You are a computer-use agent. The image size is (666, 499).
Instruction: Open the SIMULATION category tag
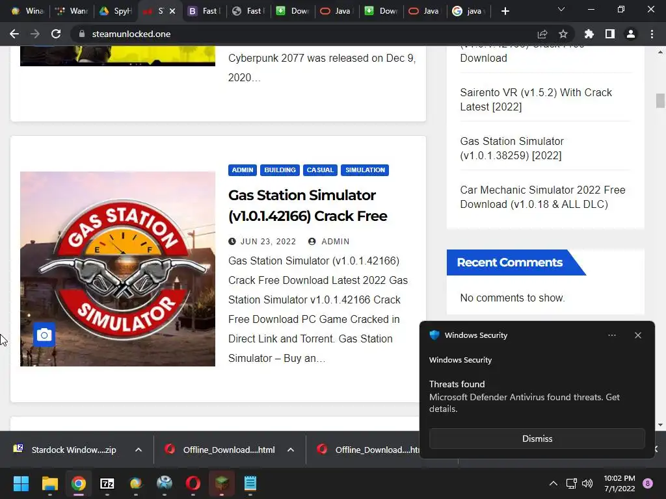365,170
